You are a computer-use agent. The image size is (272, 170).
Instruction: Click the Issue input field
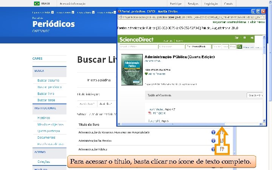coord(226,47)
